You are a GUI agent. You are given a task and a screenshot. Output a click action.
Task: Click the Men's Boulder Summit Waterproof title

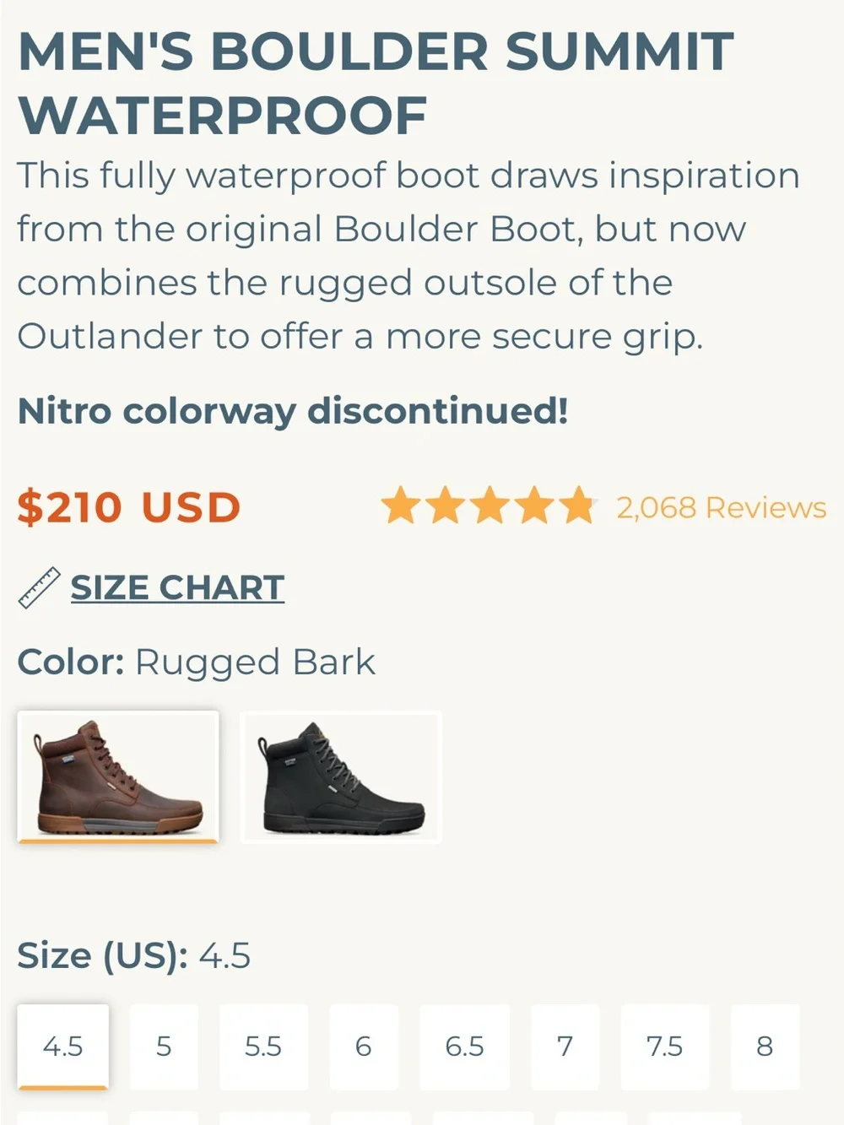(376, 83)
